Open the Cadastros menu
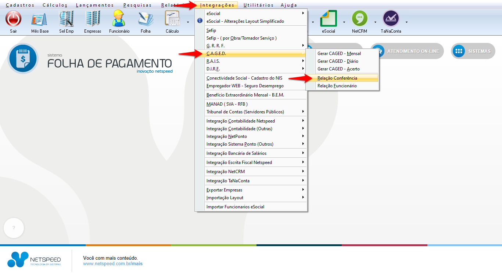This screenshot has width=502, height=274. pos(20,5)
